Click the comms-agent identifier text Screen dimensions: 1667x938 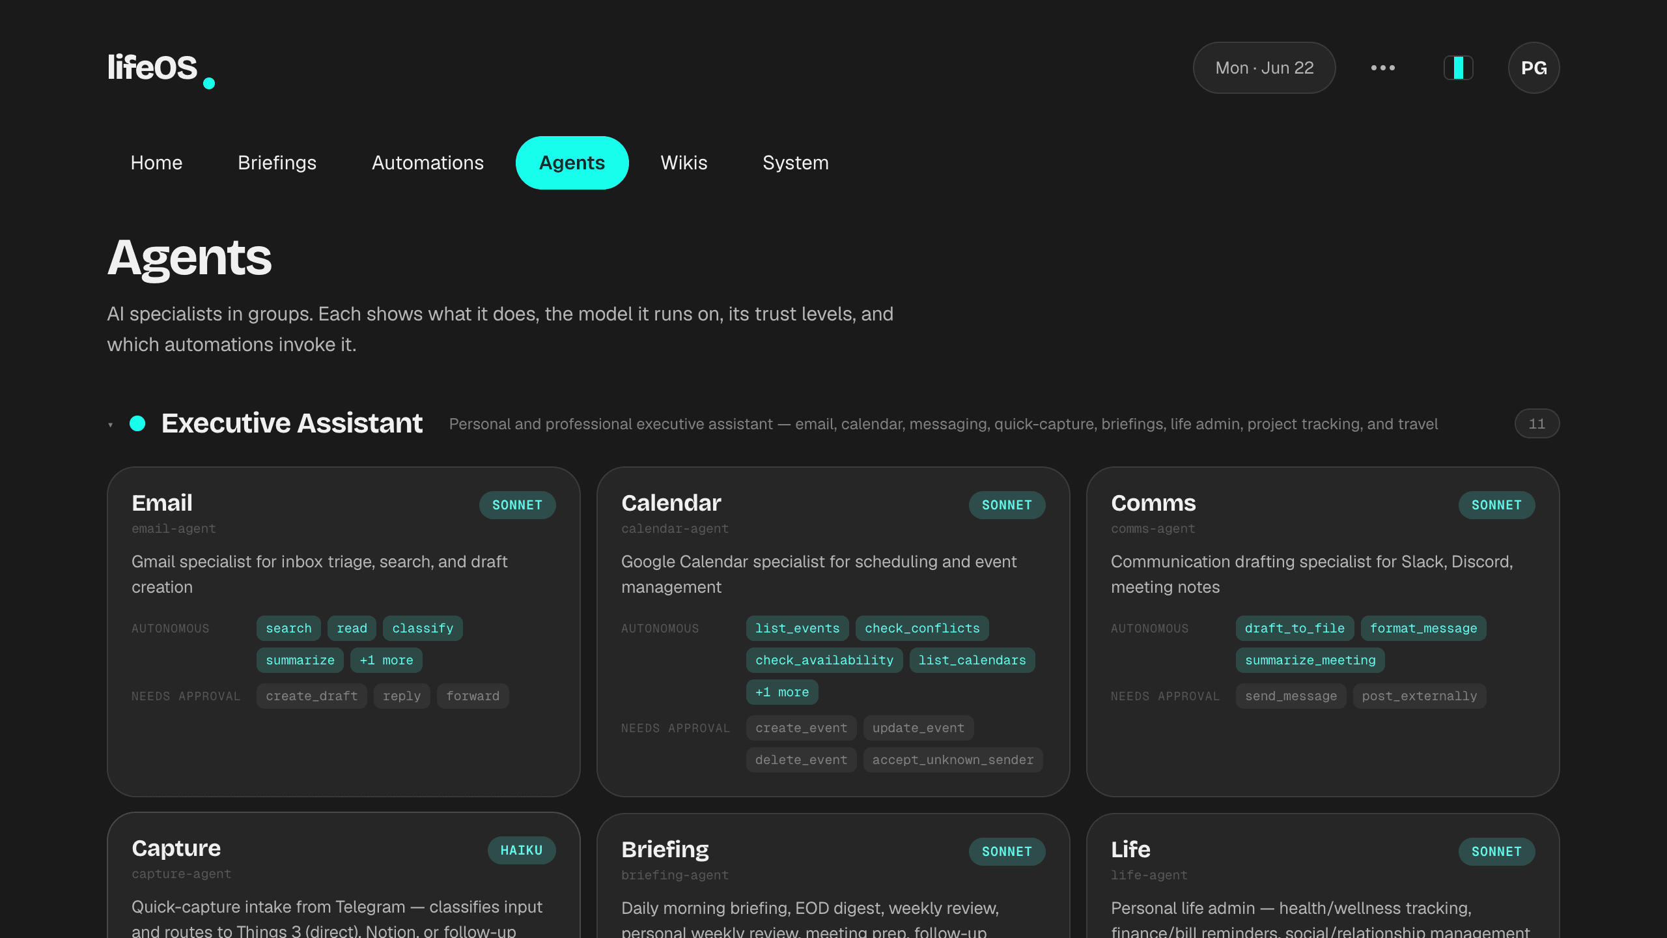click(x=1153, y=529)
